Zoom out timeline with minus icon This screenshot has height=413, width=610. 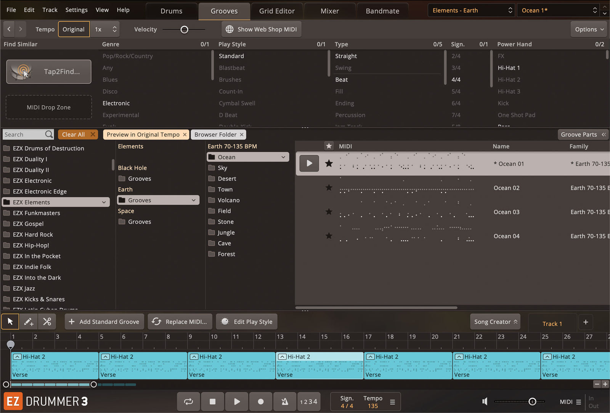click(x=597, y=384)
